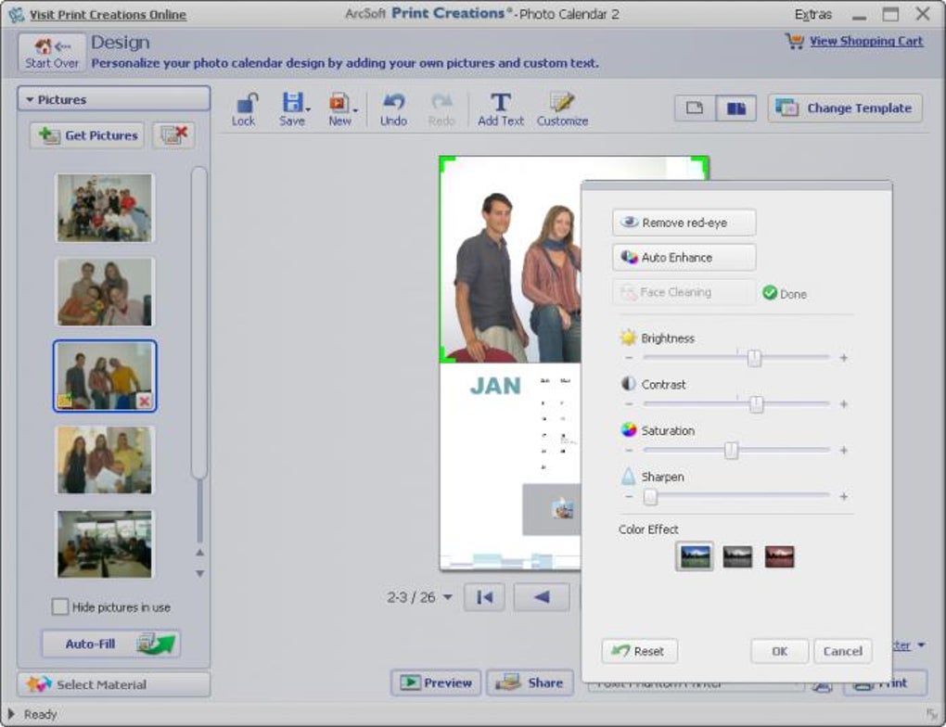Expand the status bar Ready arrow
946x727 pixels.
click(x=11, y=714)
